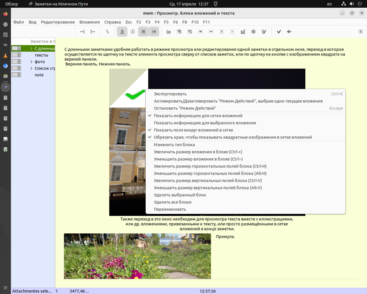The width and height of the screenshot is (367, 294).
Task: Toggle off 'Обрезать края' square images option
Action: click(x=233, y=137)
